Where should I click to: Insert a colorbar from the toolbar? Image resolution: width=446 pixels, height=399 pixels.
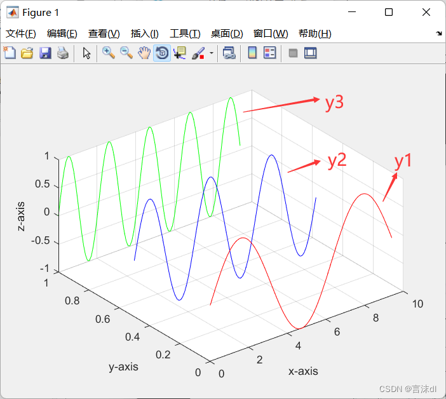pos(252,53)
